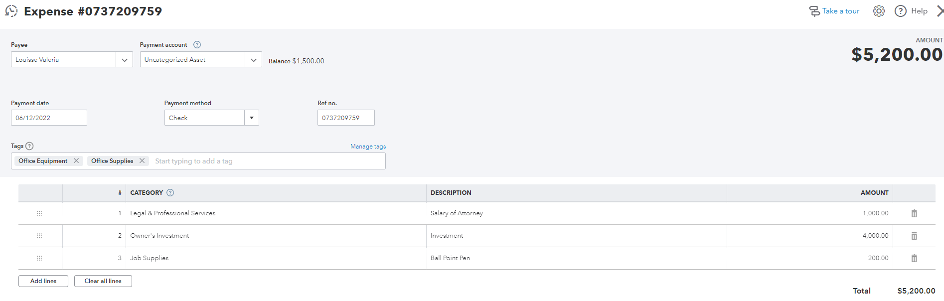The image size is (944, 301).
Task: Delete the Job Supplies line
Action: tap(914, 258)
